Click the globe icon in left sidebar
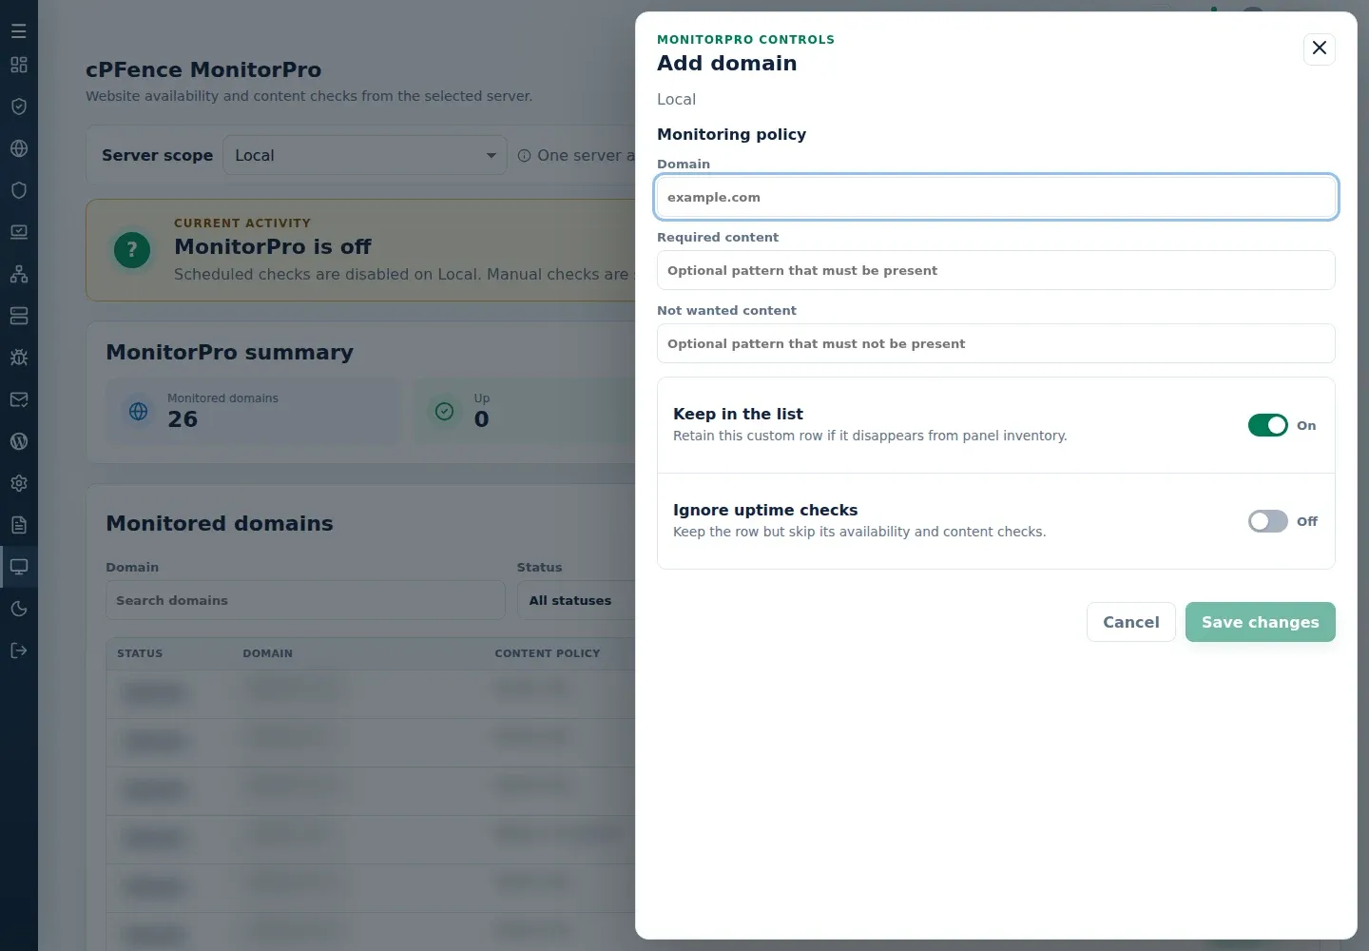The image size is (1369, 951). coord(19,148)
